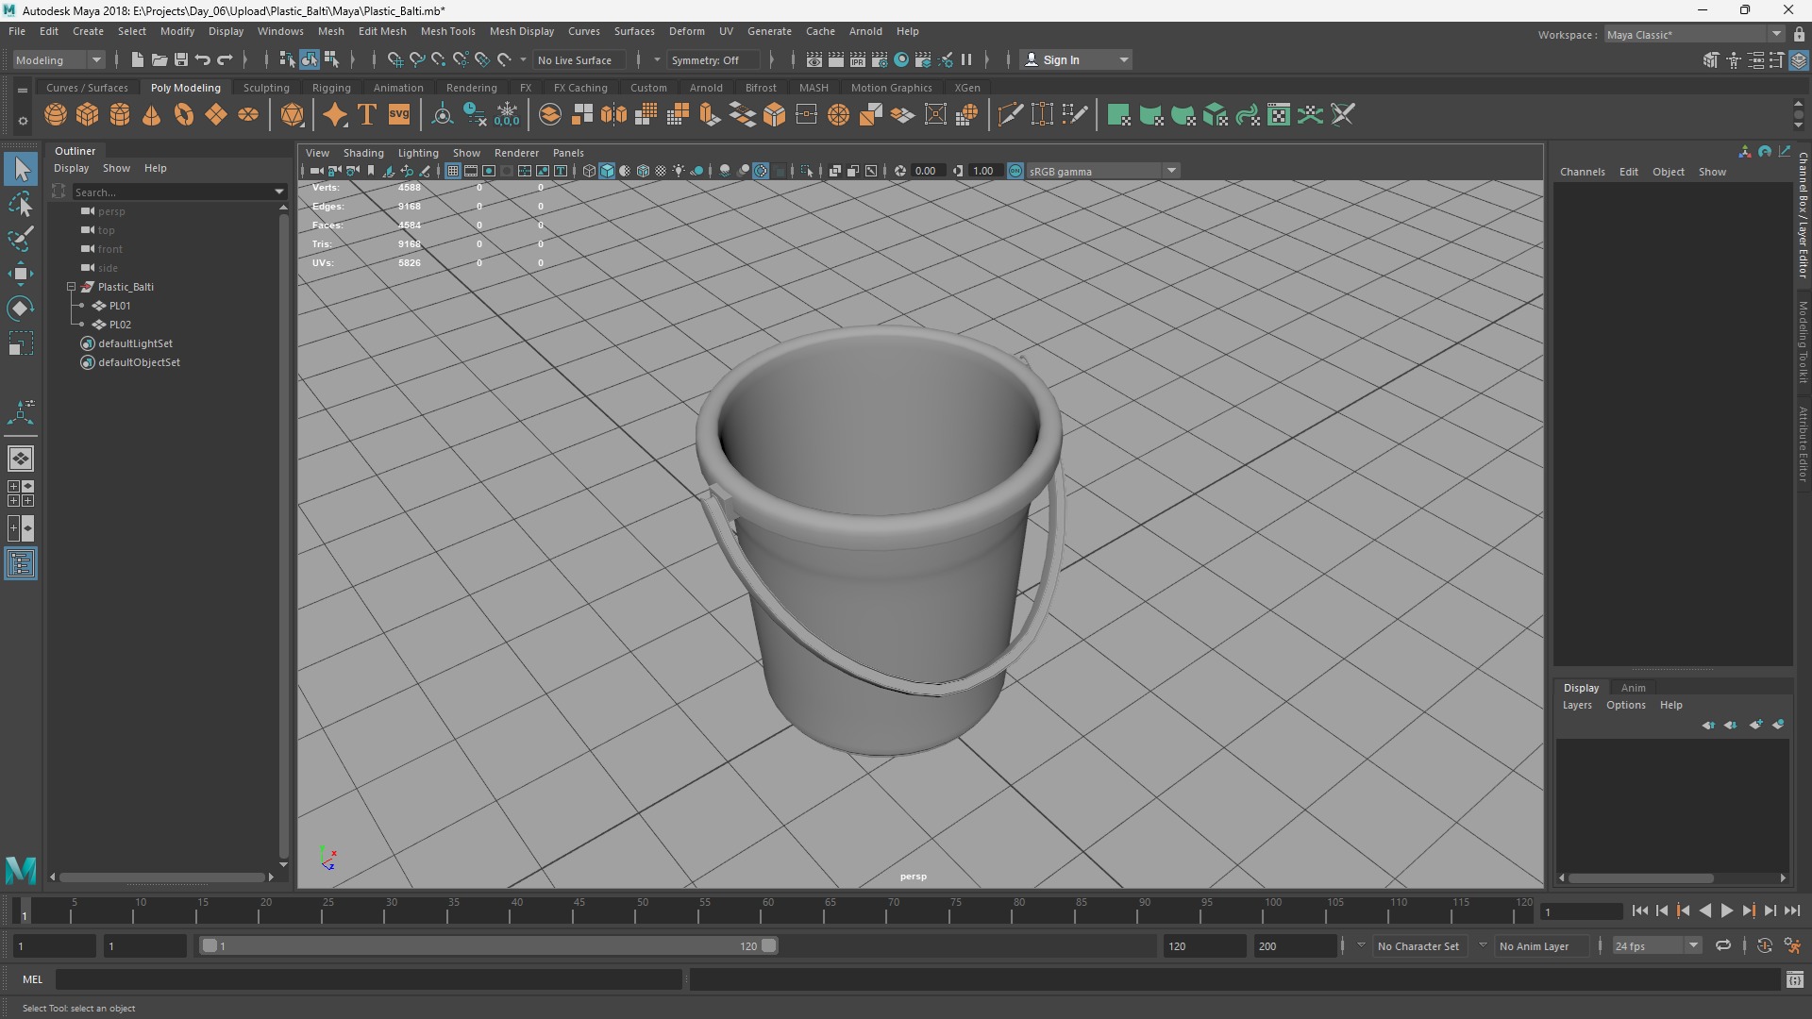
Task: Toggle the Outliner panel layout button
Action: pos(21,564)
